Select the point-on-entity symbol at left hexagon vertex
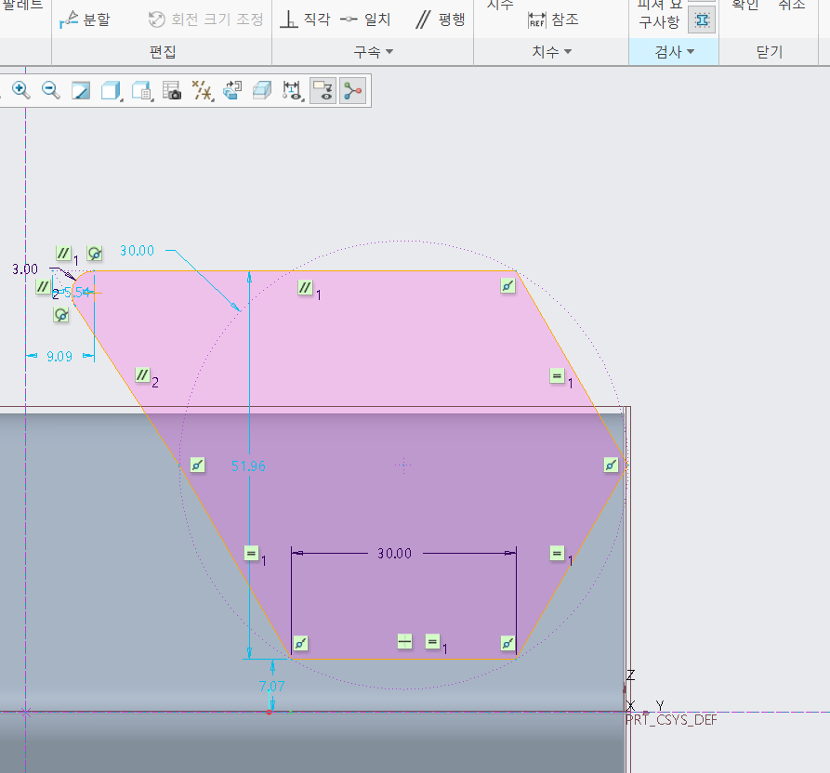Image resolution: width=830 pixels, height=773 pixels. tap(197, 465)
